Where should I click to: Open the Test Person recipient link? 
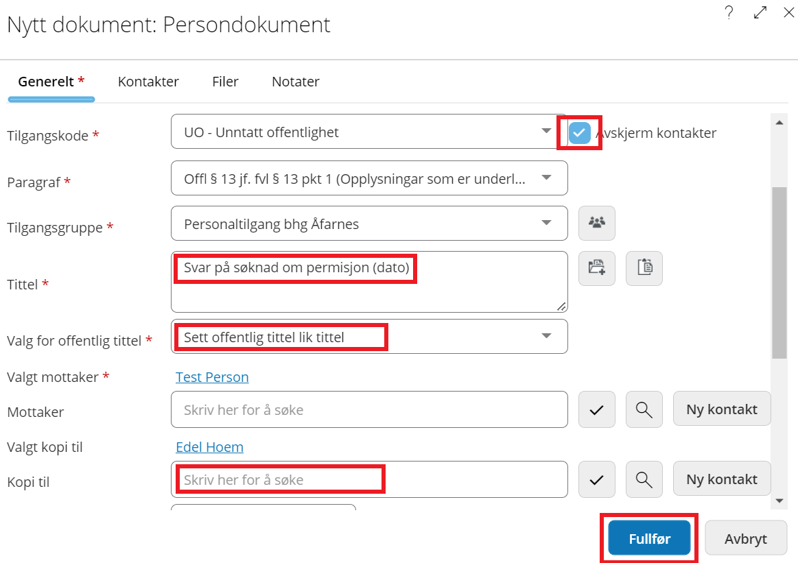pos(212,377)
